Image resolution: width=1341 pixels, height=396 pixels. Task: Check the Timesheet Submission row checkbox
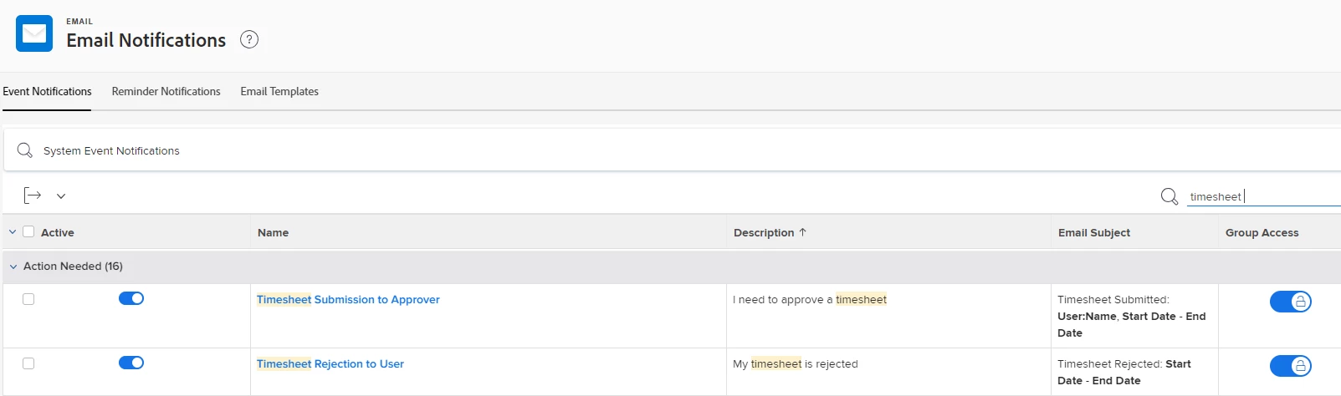pyautogui.click(x=28, y=299)
